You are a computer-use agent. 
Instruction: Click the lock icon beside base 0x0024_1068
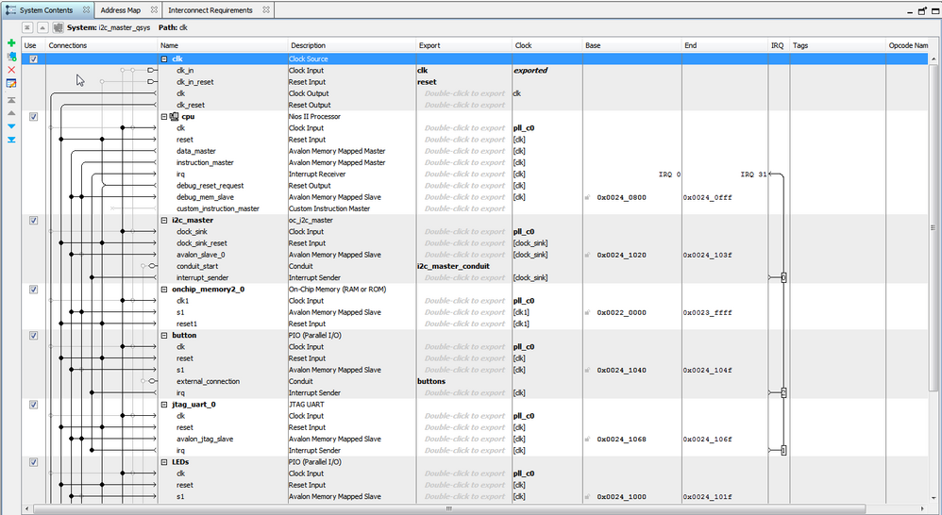(587, 440)
